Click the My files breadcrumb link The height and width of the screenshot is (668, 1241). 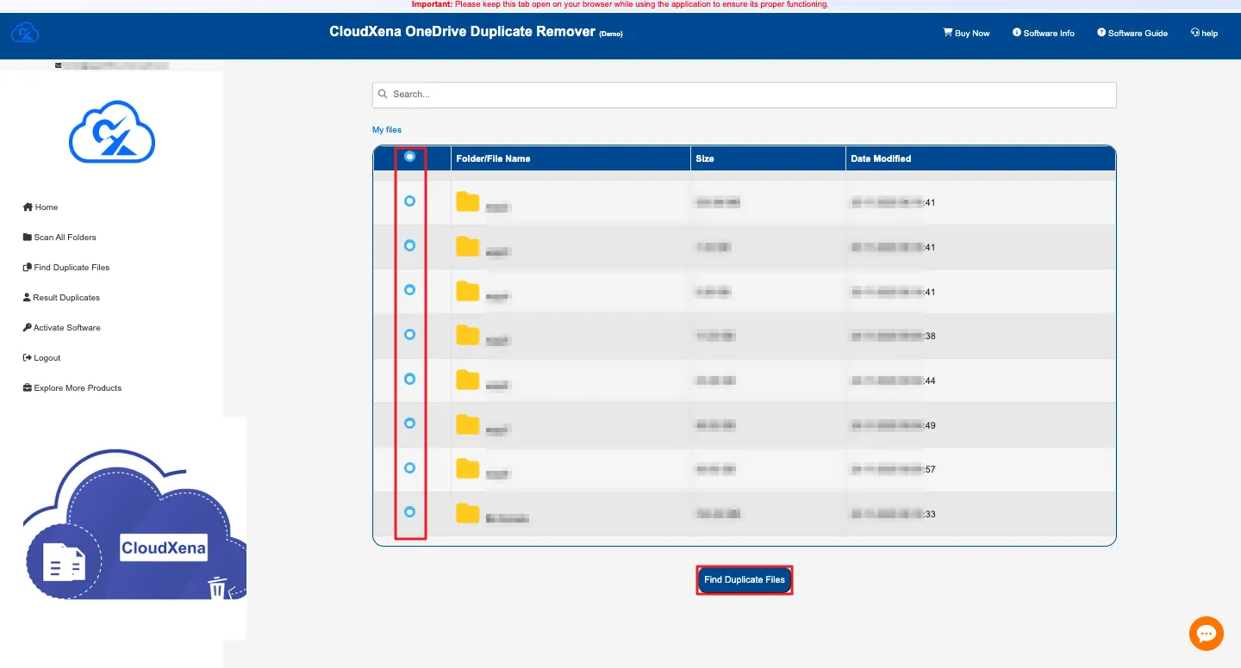(x=387, y=130)
